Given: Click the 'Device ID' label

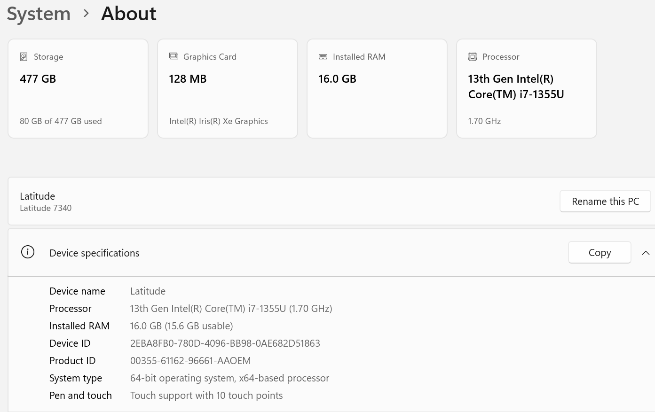Looking at the screenshot, I should pos(70,343).
